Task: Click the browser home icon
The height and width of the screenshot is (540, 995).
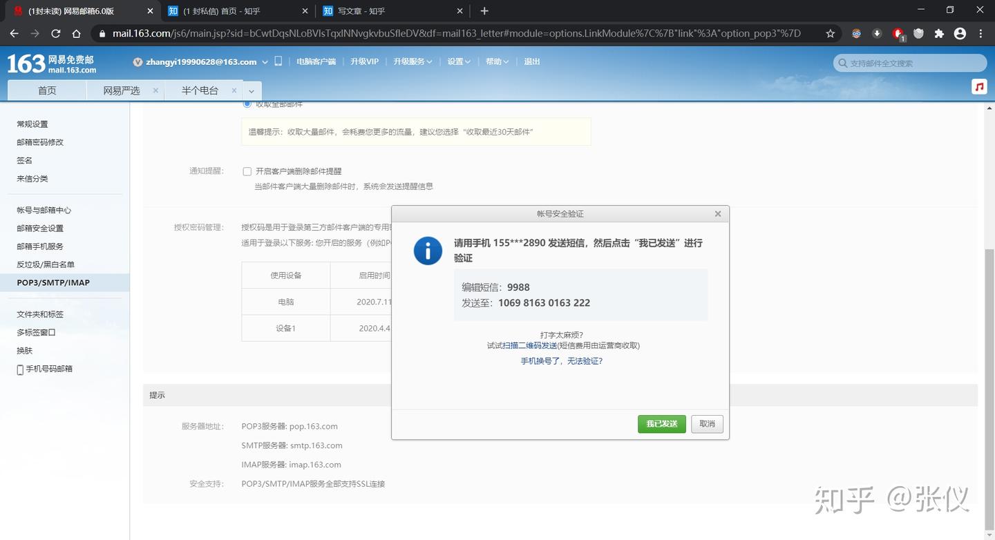Action: coord(76,32)
